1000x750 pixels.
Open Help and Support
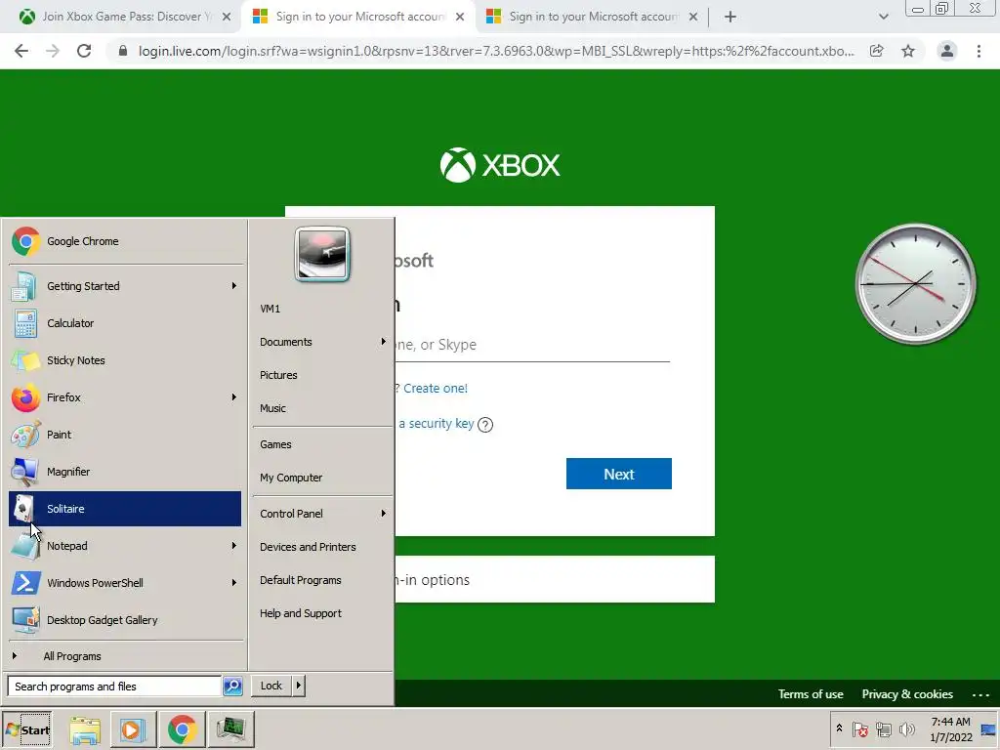tap(301, 613)
